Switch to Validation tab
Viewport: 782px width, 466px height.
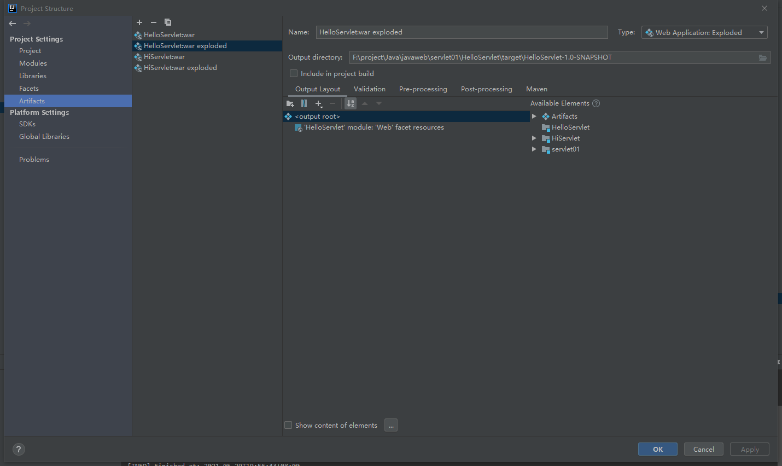click(x=370, y=89)
